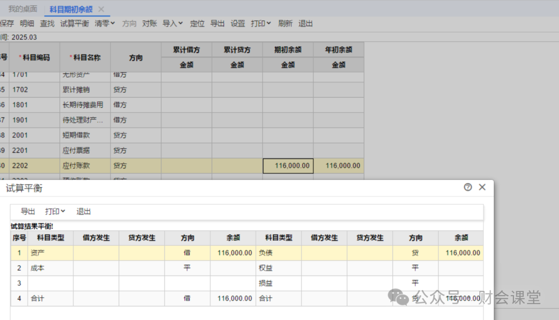Viewport: 559px width, 320px height.
Task: Expand the 清零 dropdown menu
Action: pos(105,23)
